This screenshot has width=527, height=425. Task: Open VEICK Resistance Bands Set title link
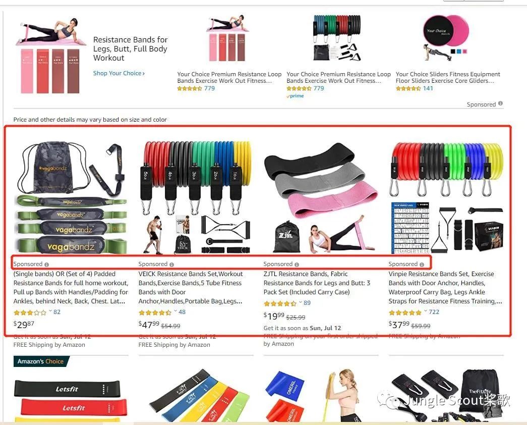(x=190, y=287)
